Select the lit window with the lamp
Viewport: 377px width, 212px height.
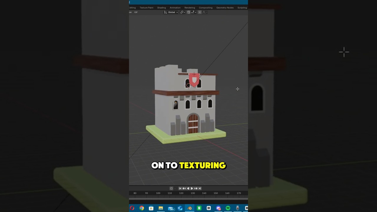(176, 105)
